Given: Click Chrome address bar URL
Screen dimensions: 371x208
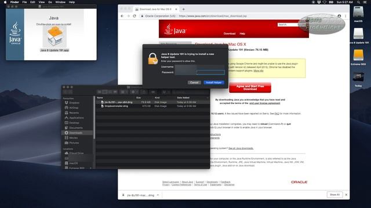Looking at the screenshot, I should click(x=213, y=16).
